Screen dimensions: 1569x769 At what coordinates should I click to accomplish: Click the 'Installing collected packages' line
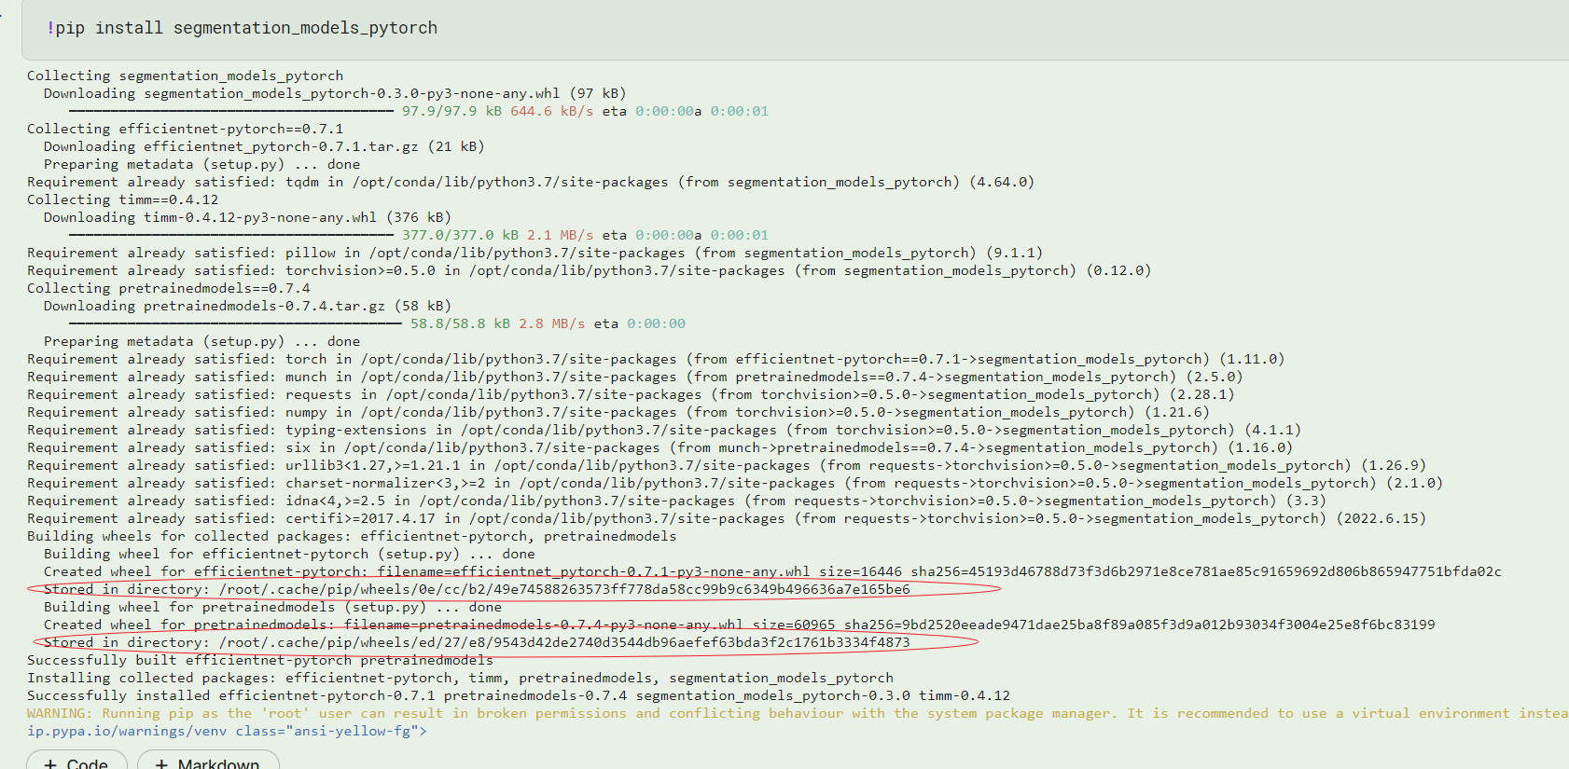pyautogui.click(x=460, y=678)
